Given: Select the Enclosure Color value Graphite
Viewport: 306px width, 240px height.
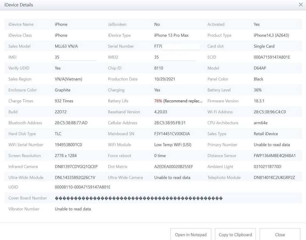Looking at the screenshot, I should (x=62, y=90).
